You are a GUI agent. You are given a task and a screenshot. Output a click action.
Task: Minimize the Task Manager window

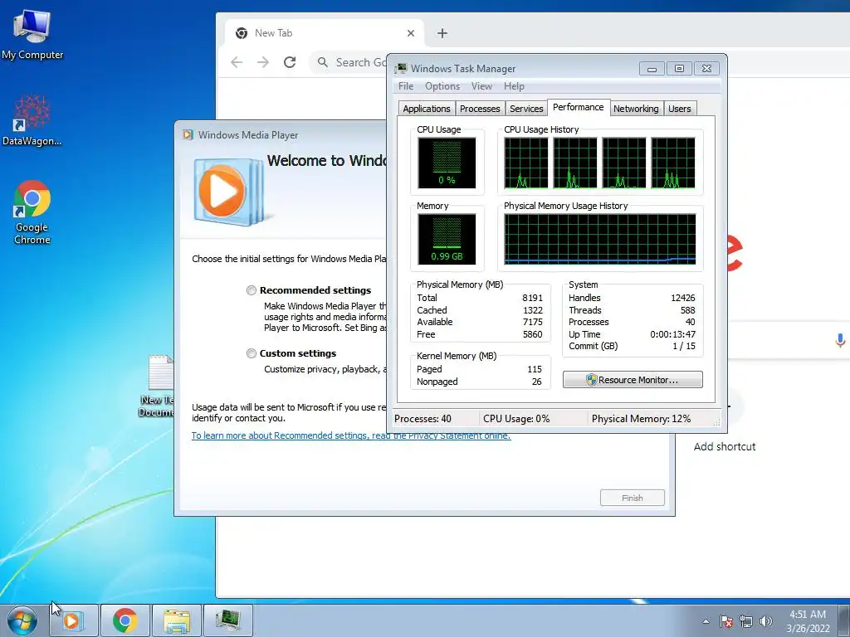pos(652,69)
